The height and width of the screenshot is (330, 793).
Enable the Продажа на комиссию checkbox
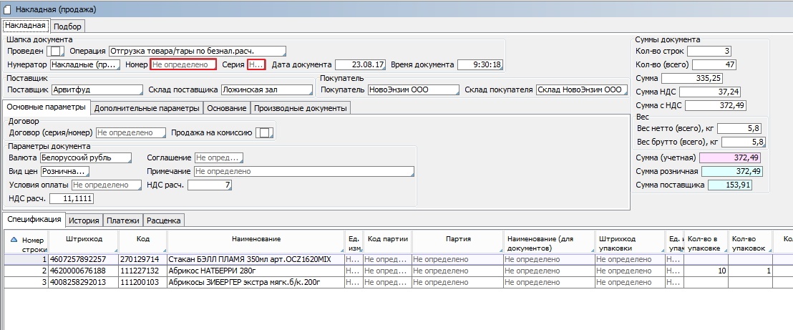click(x=265, y=133)
